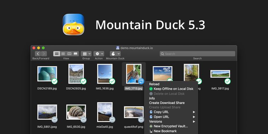Click the demo.mountainduck.io title drive icon
This screenshot has height=134, width=268.
[x=117, y=48]
